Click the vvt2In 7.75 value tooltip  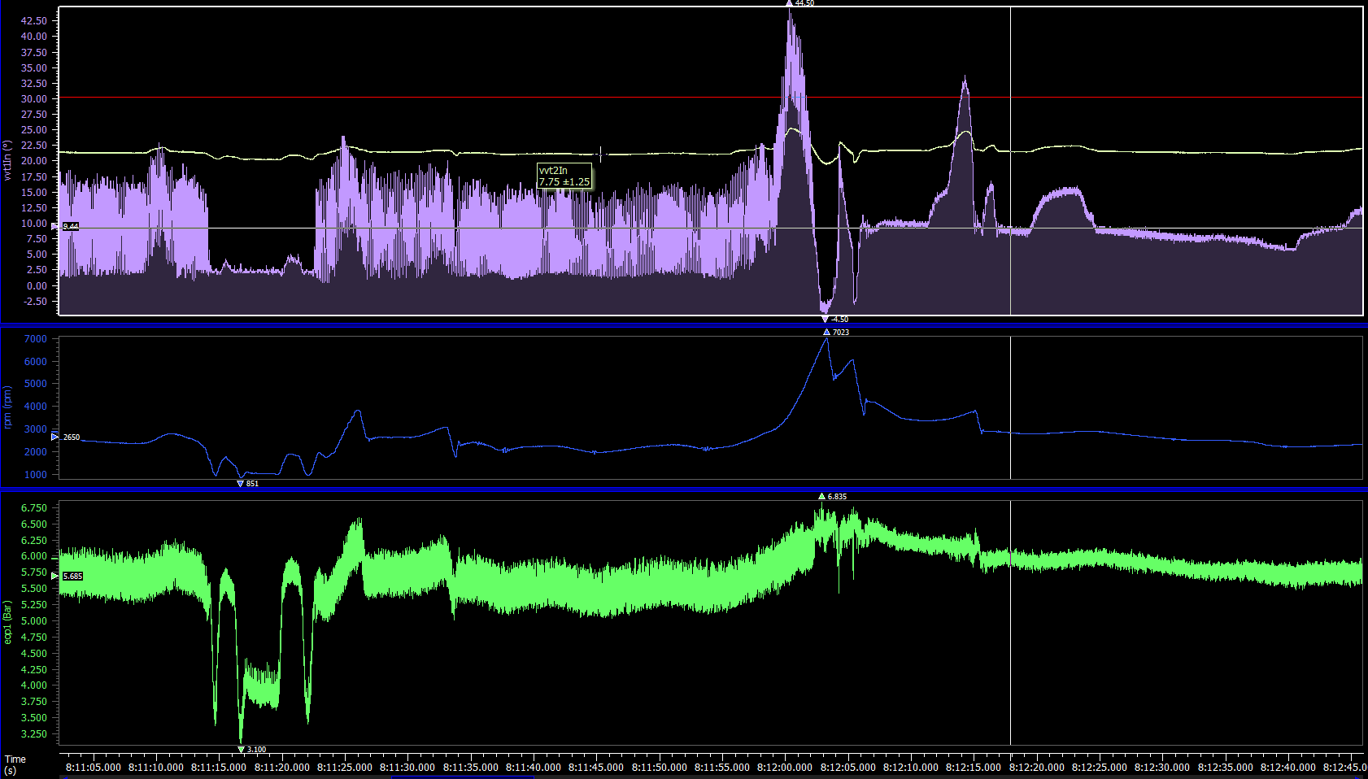[x=564, y=176]
